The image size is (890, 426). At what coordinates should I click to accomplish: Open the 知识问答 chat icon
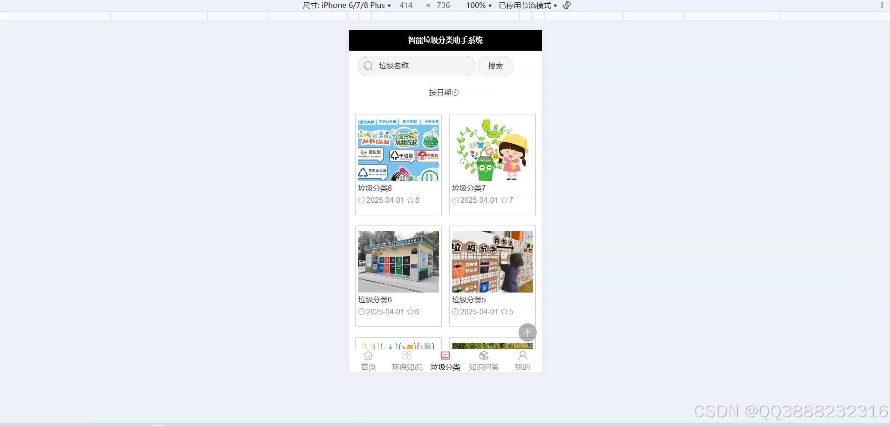[x=483, y=355]
